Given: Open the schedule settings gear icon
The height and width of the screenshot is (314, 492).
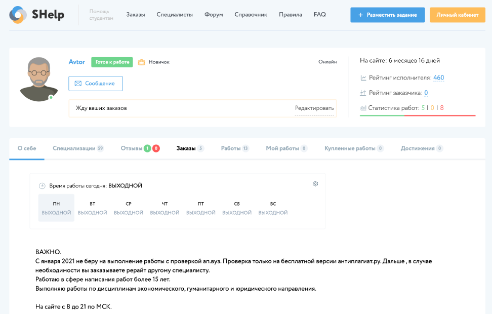Looking at the screenshot, I should (x=315, y=184).
